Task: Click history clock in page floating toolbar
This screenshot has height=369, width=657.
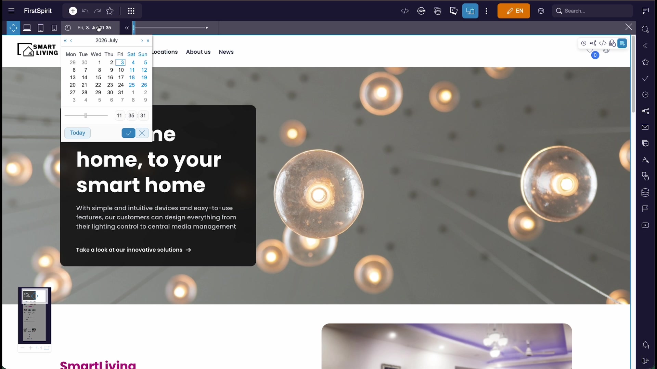Action: click(x=584, y=43)
